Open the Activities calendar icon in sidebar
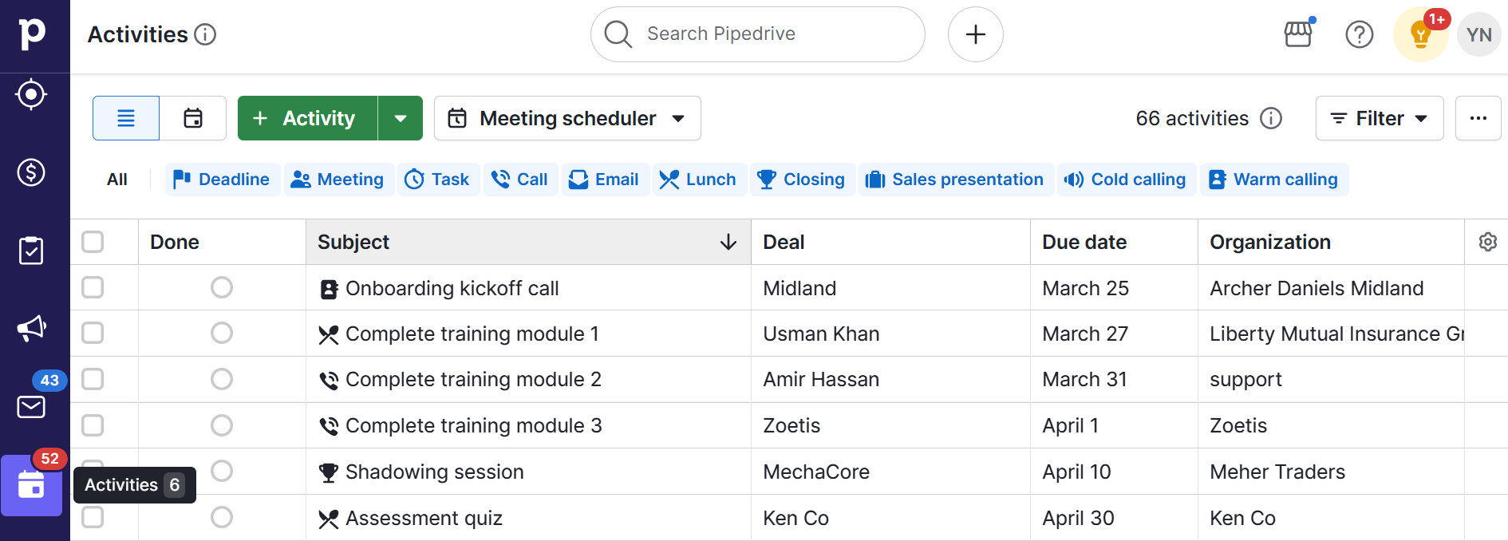The height and width of the screenshot is (541, 1508). (x=31, y=485)
